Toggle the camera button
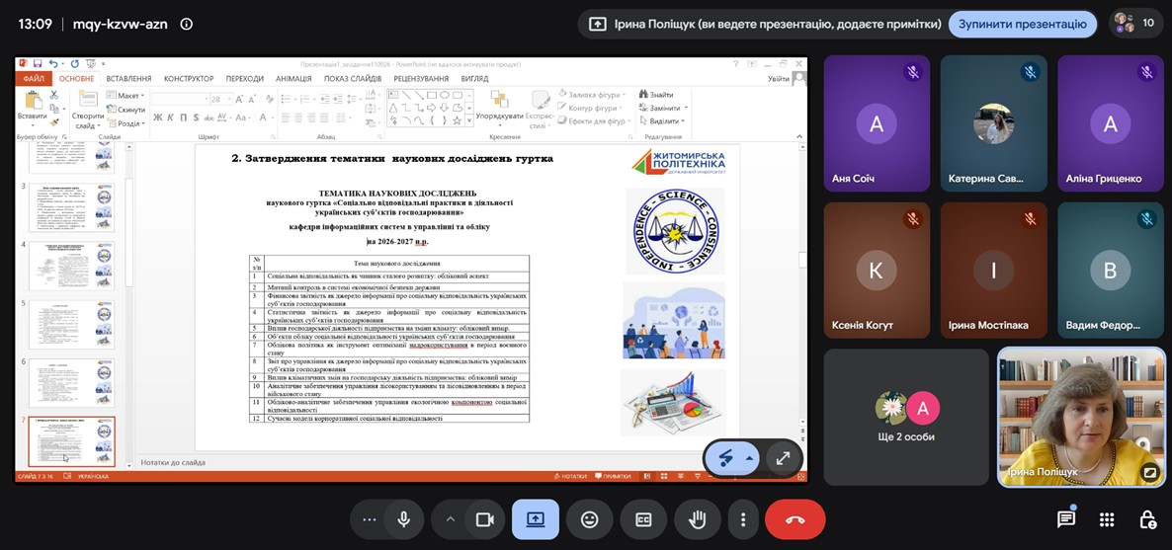The image size is (1172, 550). [x=485, y=519]
